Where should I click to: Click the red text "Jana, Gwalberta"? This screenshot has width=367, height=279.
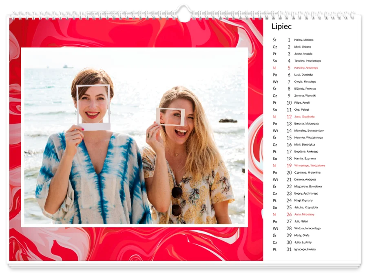point(304,117)
